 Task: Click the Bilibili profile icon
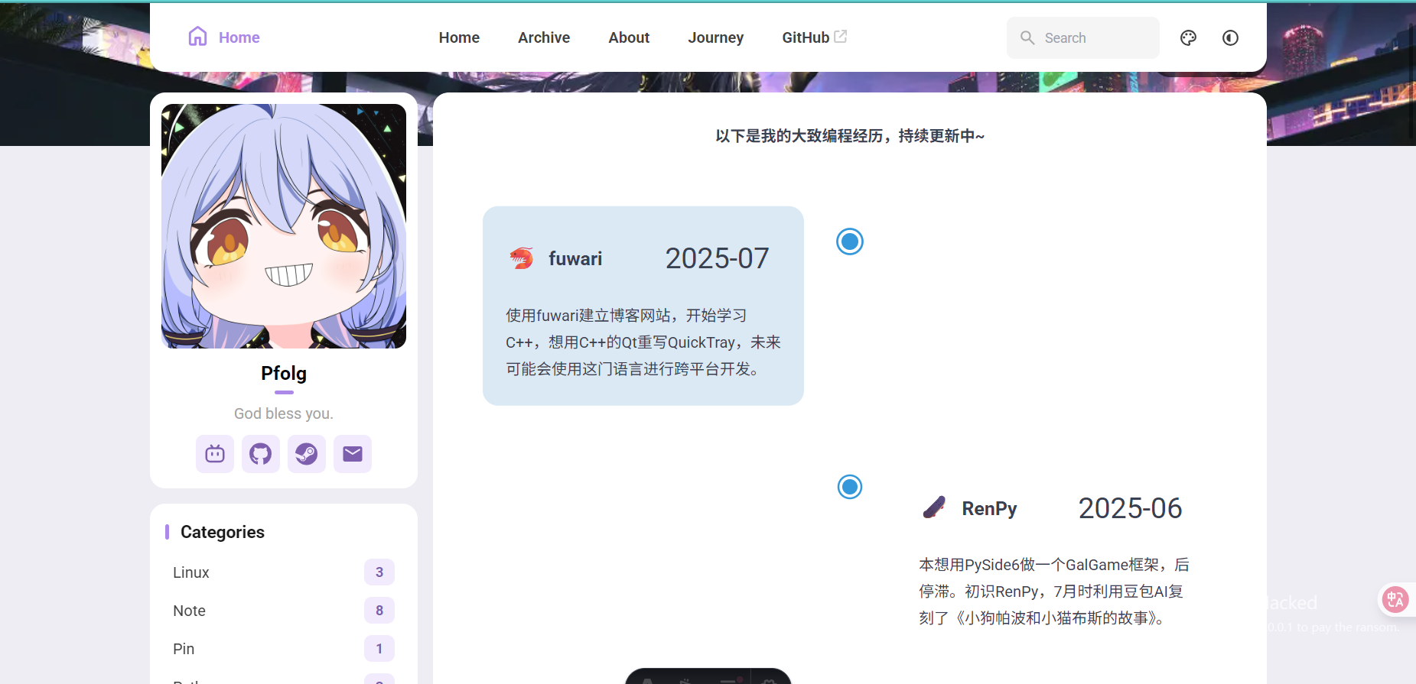click(x=215, y=454)
